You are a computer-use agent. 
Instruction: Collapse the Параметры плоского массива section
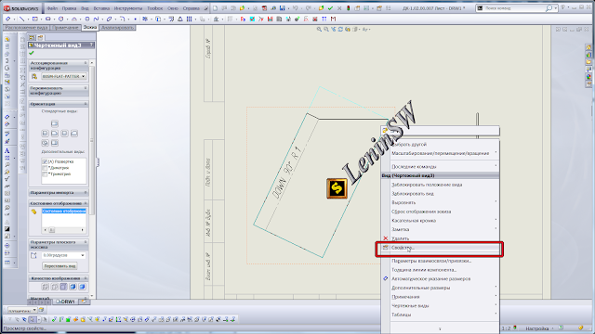(x=86, y=242)
